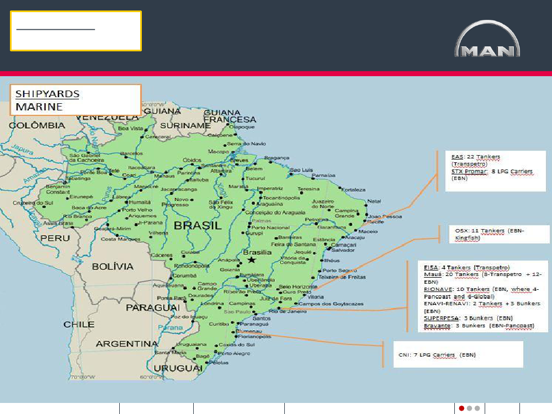Click the Cruzeiro do Sul label
Screen dimensions: 552x414
pos(33,203)
